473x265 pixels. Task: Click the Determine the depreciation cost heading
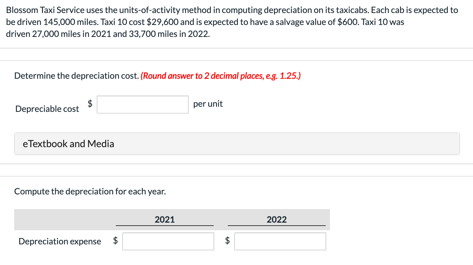point(76,76)
